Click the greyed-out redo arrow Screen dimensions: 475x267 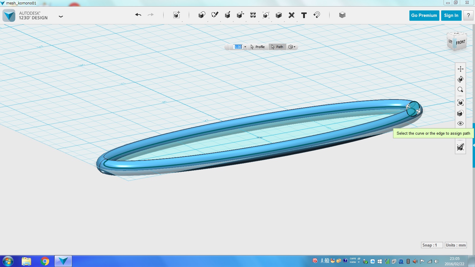point(151,15)
